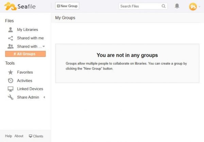Open the user avatar menu
204x142 pixels.
click(x=193, y=6)
